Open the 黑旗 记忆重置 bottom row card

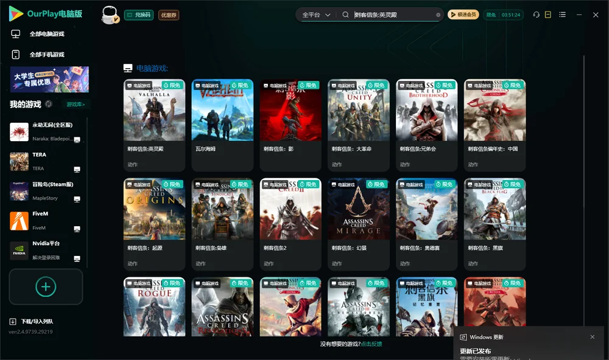[x=426, y=306]
